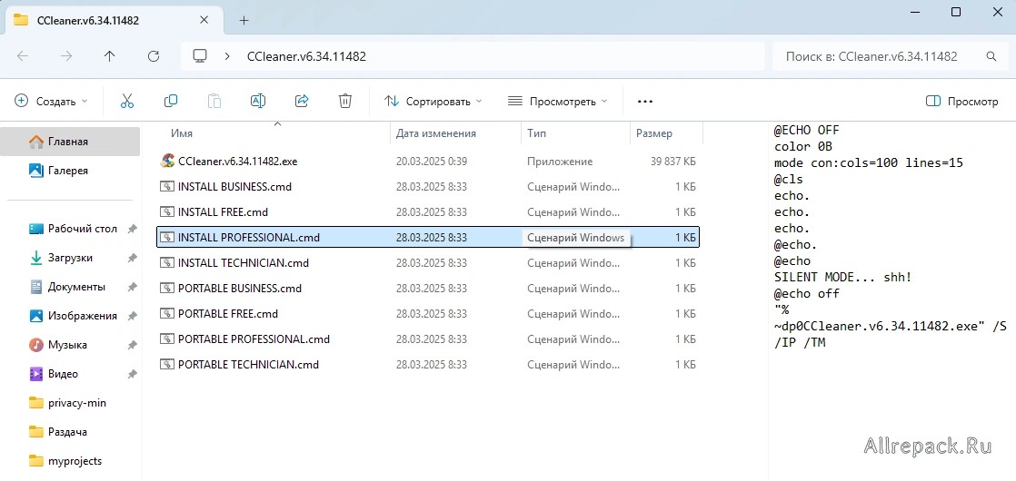
Task: Click the PORTABLE TECHNICIAN.cmd file icon
Action: (x=167, y=365)
